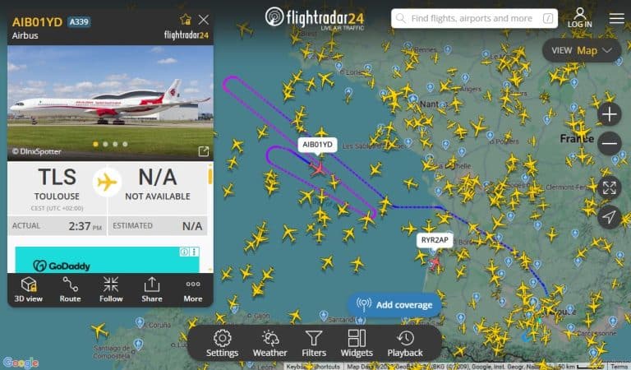Click the Add coverage button
This screenshot has height=370, width=631.
coord(394,305)
